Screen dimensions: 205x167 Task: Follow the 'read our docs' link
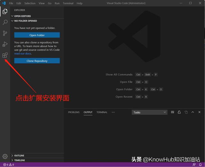point(22,53)
